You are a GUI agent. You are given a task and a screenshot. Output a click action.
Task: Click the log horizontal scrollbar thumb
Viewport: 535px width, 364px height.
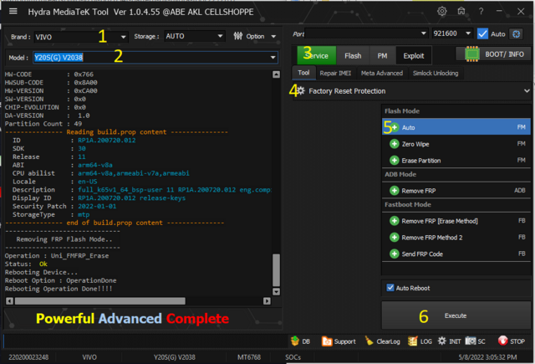(100, 301)
